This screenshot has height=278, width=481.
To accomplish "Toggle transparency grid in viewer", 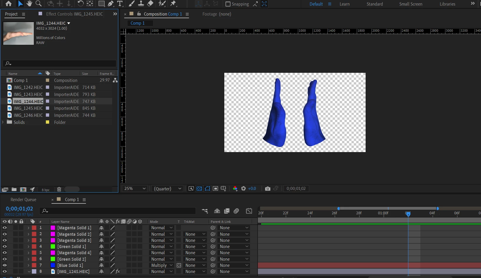I will click(199, 188).
